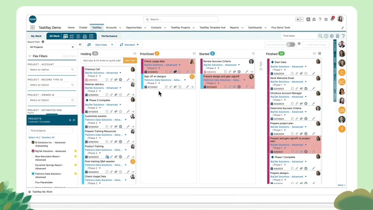The width and height of the screenshot is (373, 210).
Task: Switch to Kanban board view icon
Action: pos(65,36)
